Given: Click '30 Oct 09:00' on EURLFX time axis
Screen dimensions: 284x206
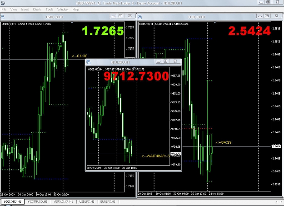Looking at the screenshot, I should (181, 193).
